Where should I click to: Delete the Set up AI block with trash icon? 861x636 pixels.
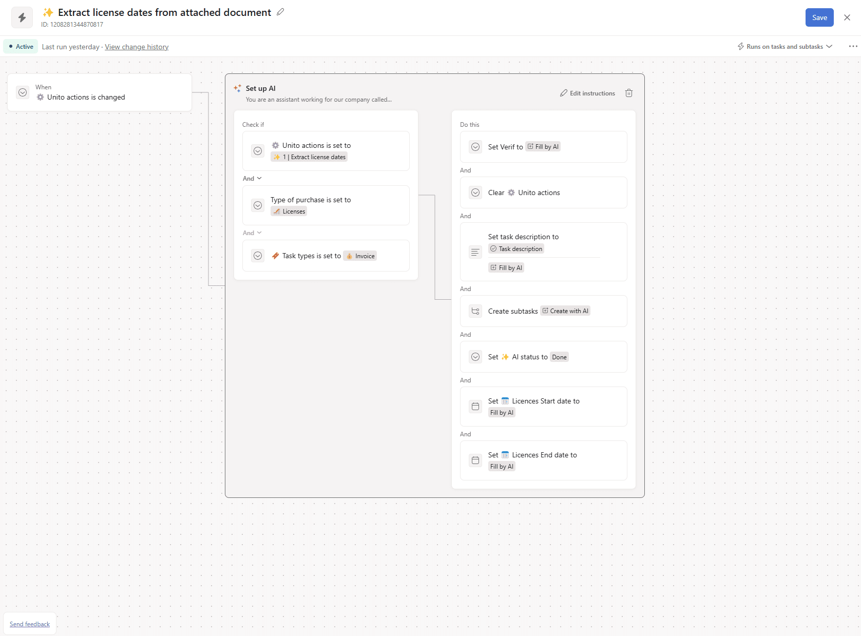[x=628, y=93]
